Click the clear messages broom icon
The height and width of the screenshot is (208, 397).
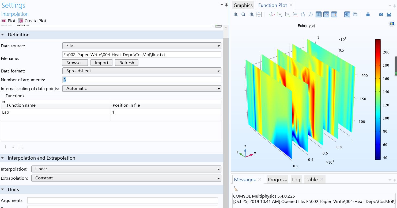tap(236, 189)
